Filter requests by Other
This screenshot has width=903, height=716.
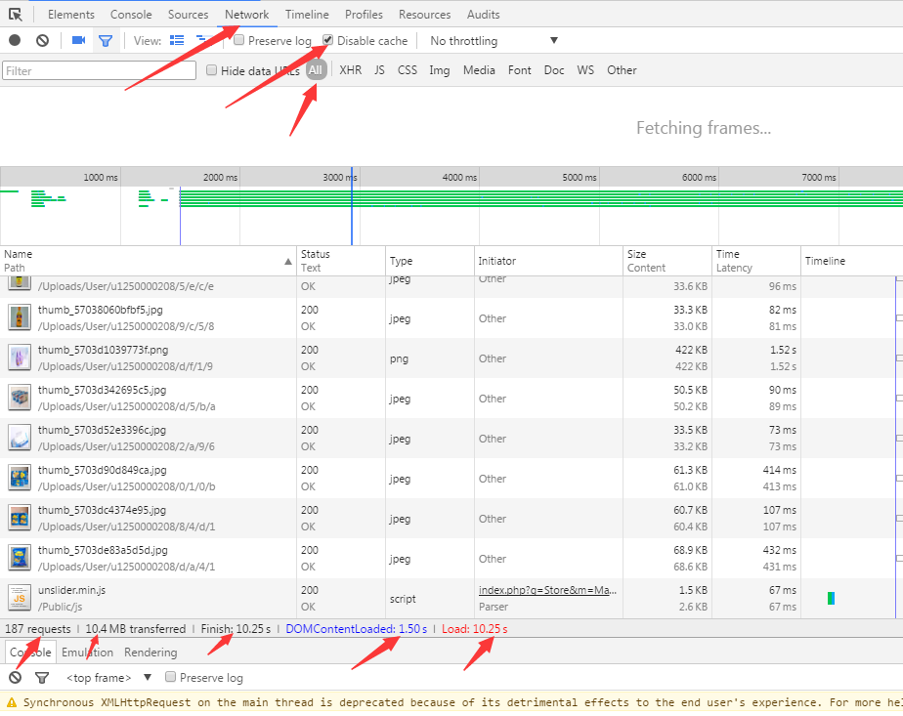[x=622, y=70]
